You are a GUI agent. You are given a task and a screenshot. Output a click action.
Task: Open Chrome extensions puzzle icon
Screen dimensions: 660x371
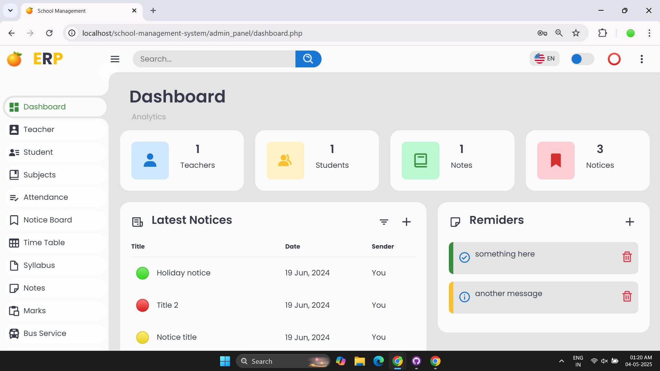point(602,33)
